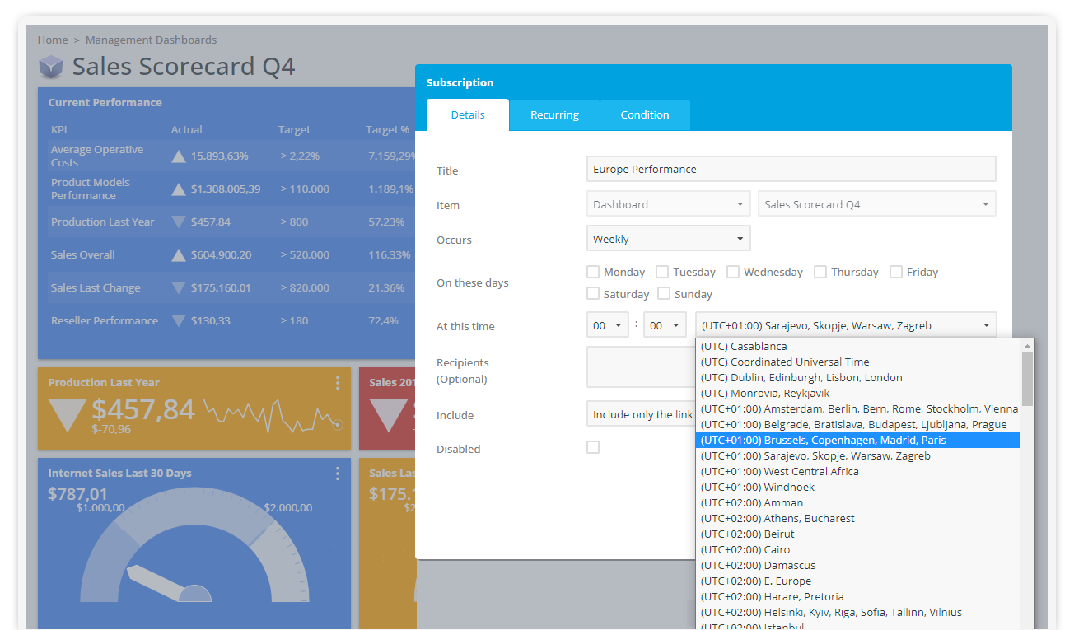Click the Production Last Year sparkline
This screenshot has height=630, width=1074.
click(273, 414)
